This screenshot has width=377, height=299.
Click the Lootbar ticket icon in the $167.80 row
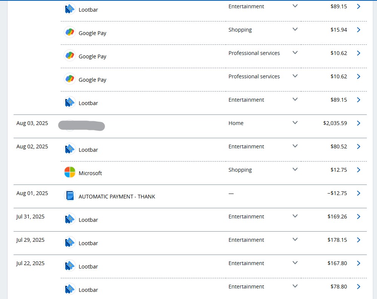(70, 265)
